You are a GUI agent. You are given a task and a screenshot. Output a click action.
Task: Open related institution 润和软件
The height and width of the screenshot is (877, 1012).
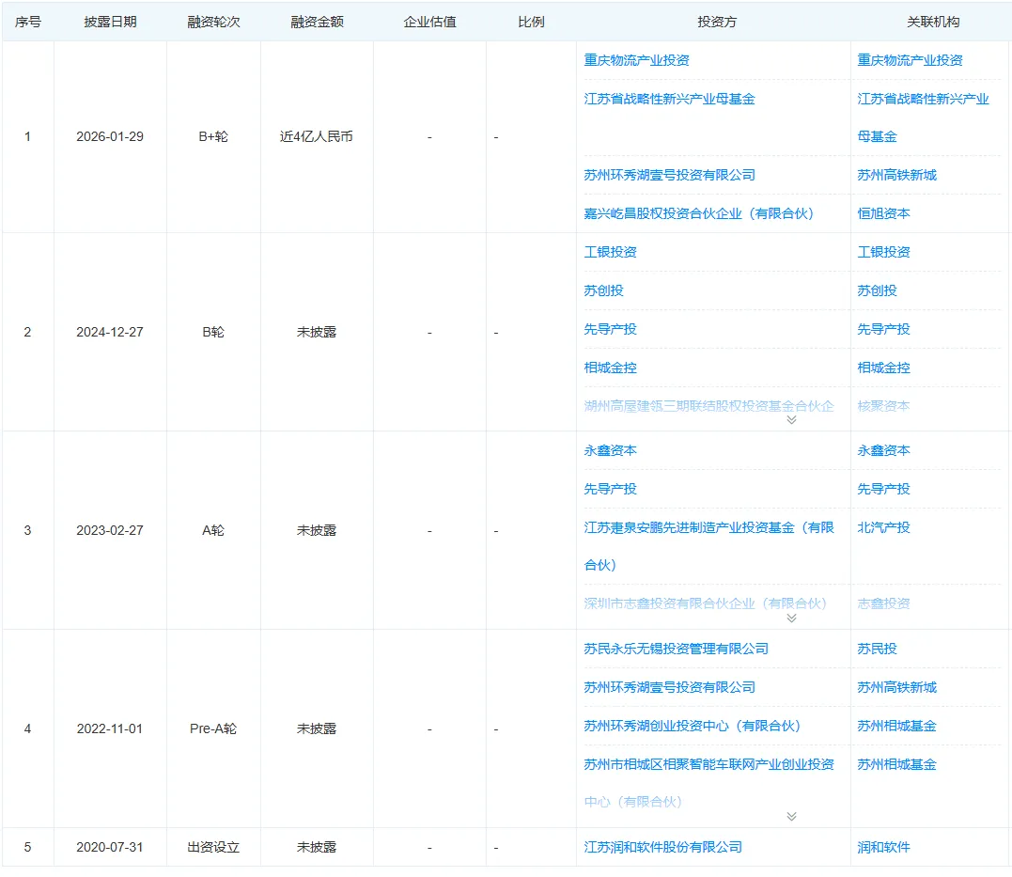click(883, 847)
